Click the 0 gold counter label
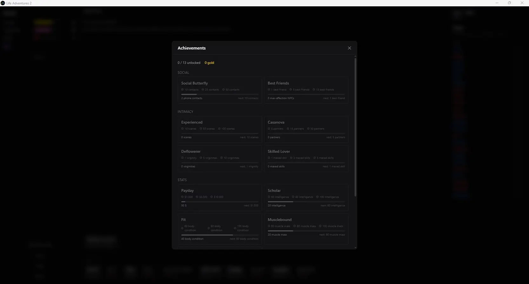The height and width of the screenshot is (284, 529). 209,63
